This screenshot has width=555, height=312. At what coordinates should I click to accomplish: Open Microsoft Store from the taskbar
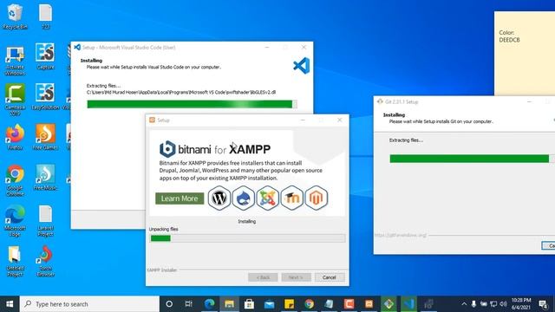pos(249,304)
